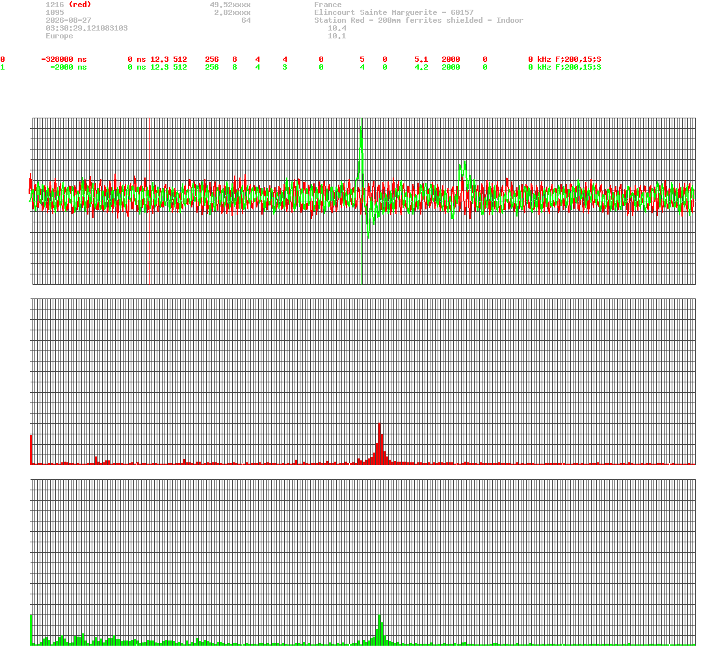Select "8" in the green channel row

(x=235, y=67)
